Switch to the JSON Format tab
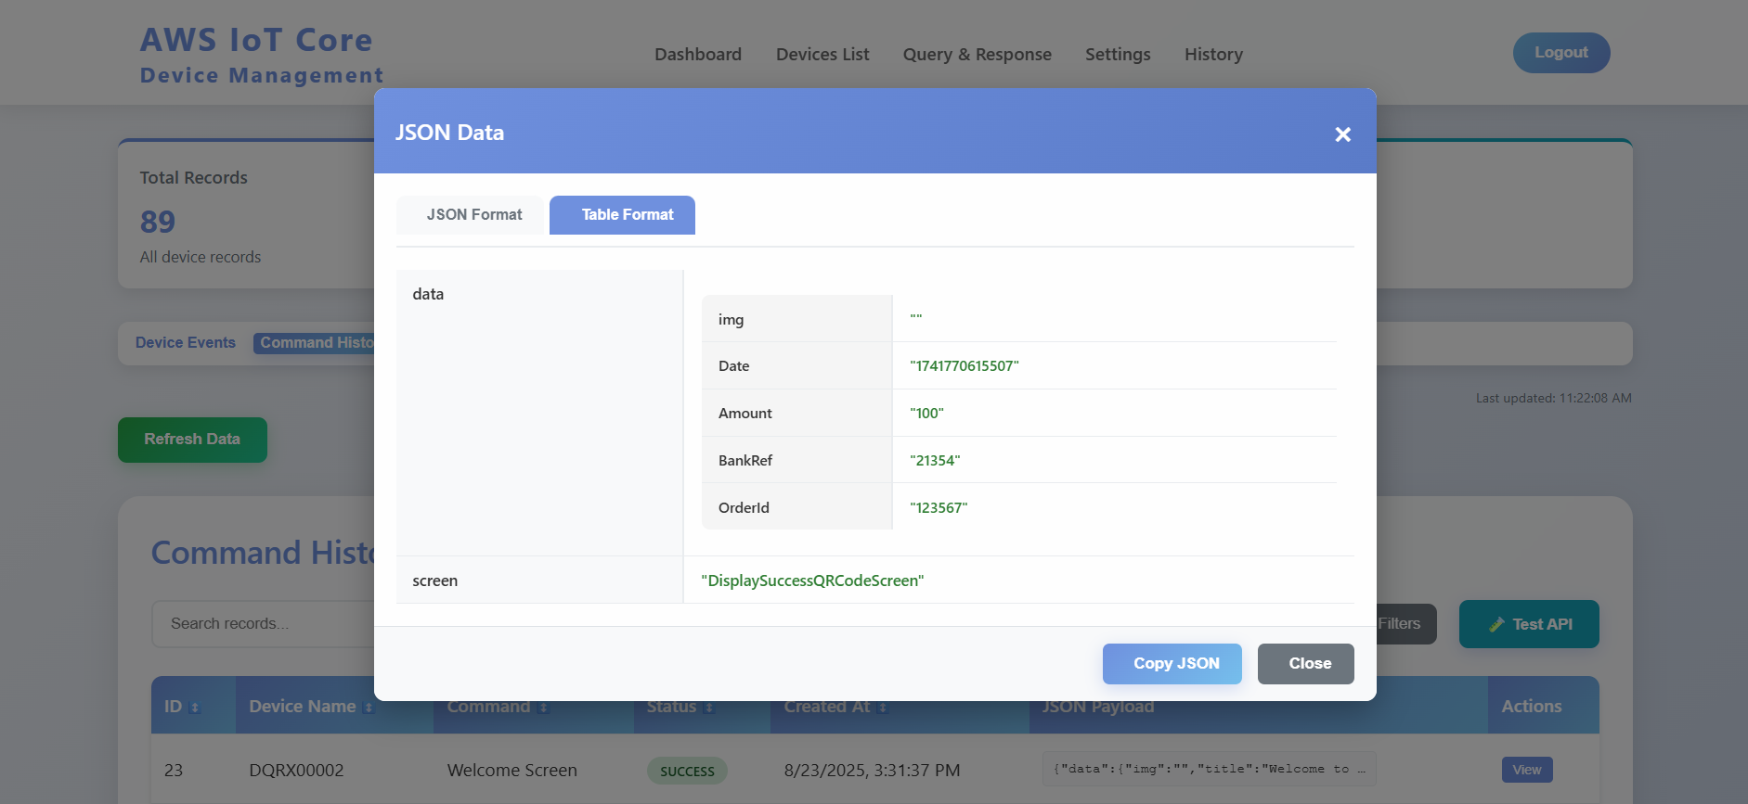Viewport: 1748px width, 804px height. (x=473, y=215)
